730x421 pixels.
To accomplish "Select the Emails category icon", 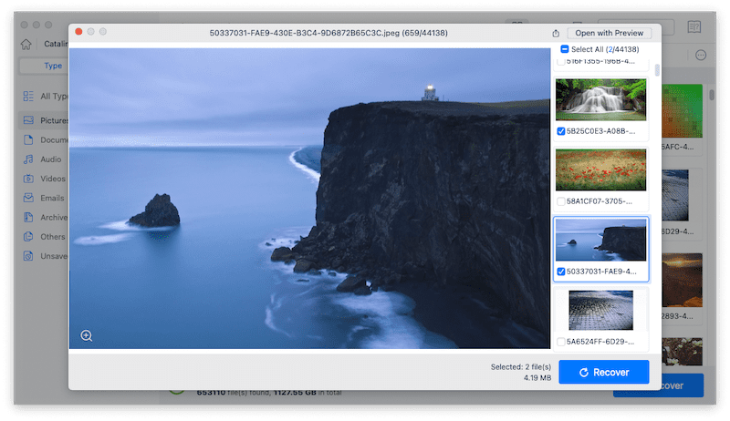I will coord(29,198).
